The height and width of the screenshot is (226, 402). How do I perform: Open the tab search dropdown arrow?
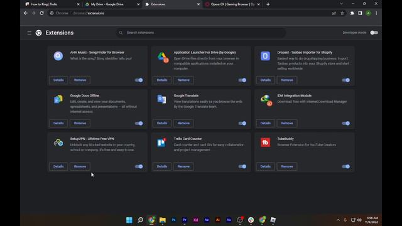tap(341, 4)
